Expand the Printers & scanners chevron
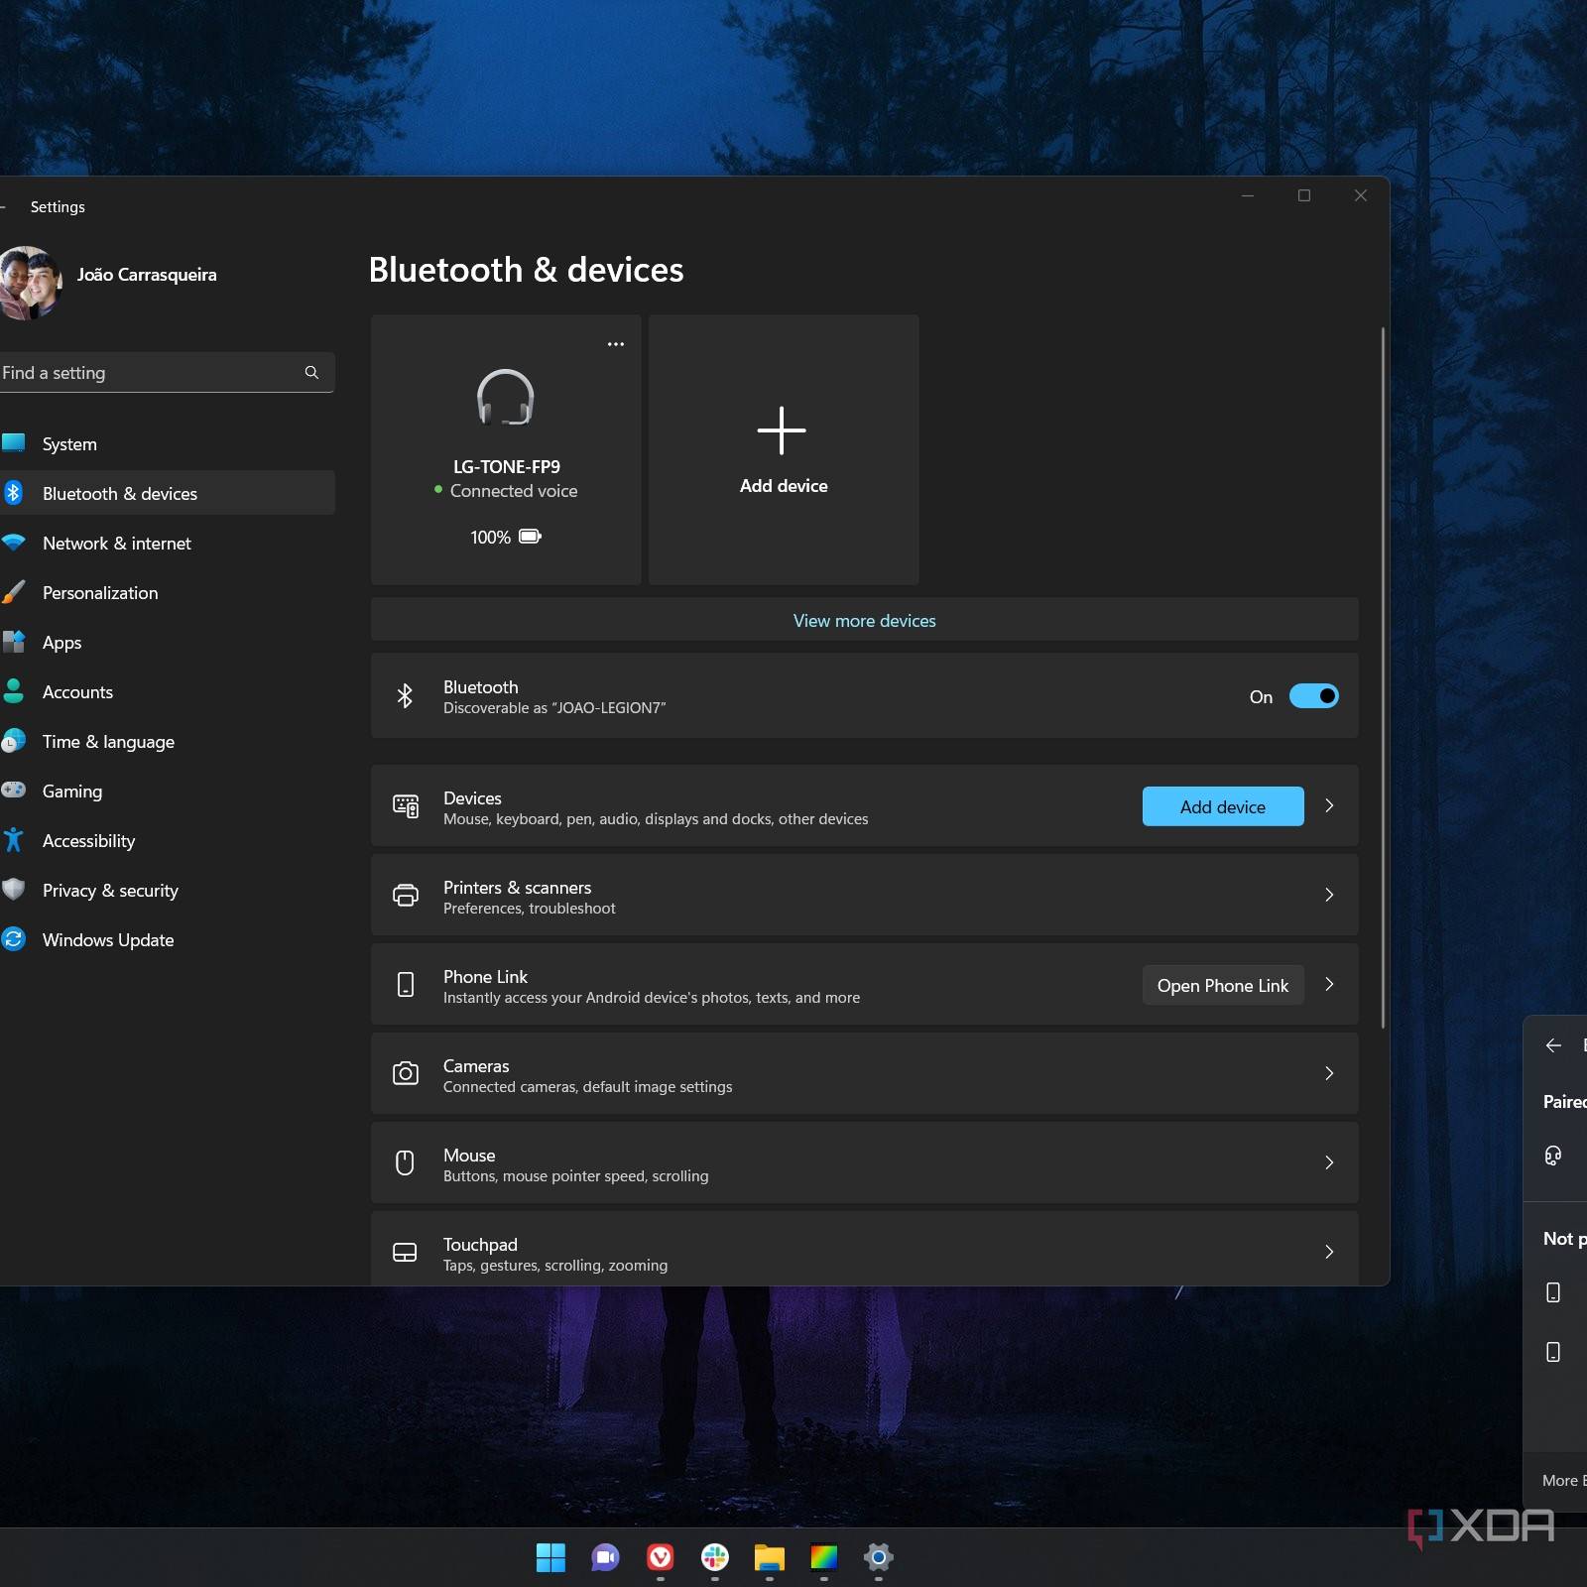 tap(1329, 896)
